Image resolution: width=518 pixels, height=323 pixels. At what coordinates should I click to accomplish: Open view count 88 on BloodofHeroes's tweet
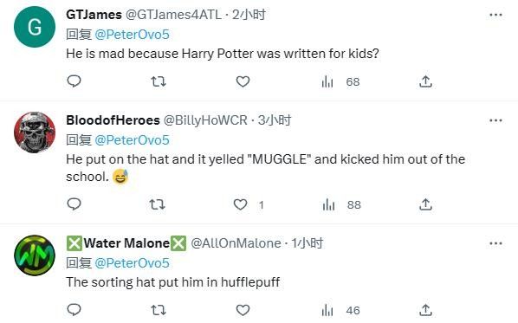pyautogui.click(x=341, y=204)
